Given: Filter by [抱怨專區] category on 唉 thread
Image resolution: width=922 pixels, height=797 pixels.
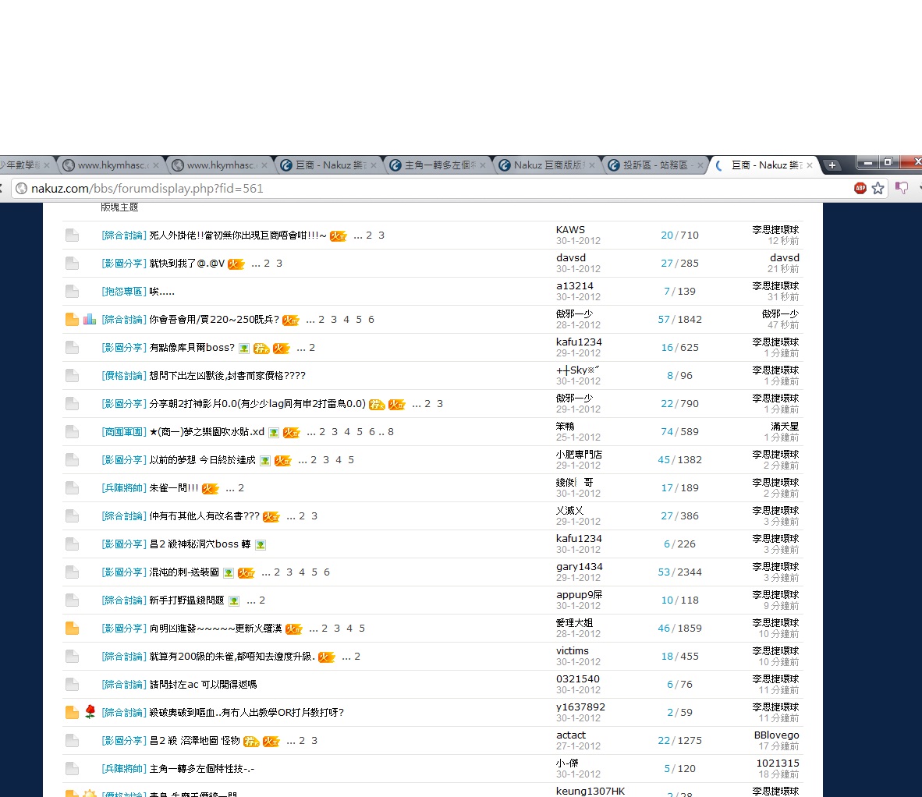Looking at the screenshot, I should click(x=124, y=292).
